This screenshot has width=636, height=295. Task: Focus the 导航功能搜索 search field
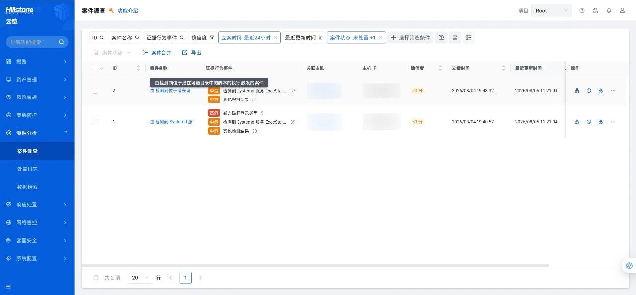pyautogui.click(x=37, y=42)
